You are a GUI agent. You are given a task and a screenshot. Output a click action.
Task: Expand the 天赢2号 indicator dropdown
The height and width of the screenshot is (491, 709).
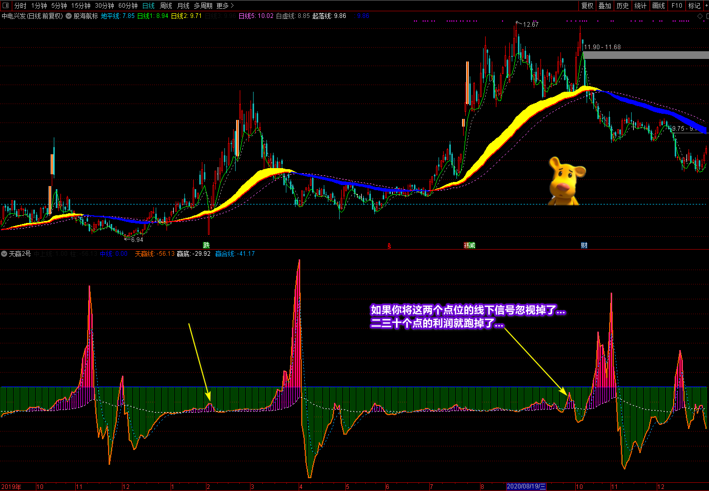coord(4,254)
